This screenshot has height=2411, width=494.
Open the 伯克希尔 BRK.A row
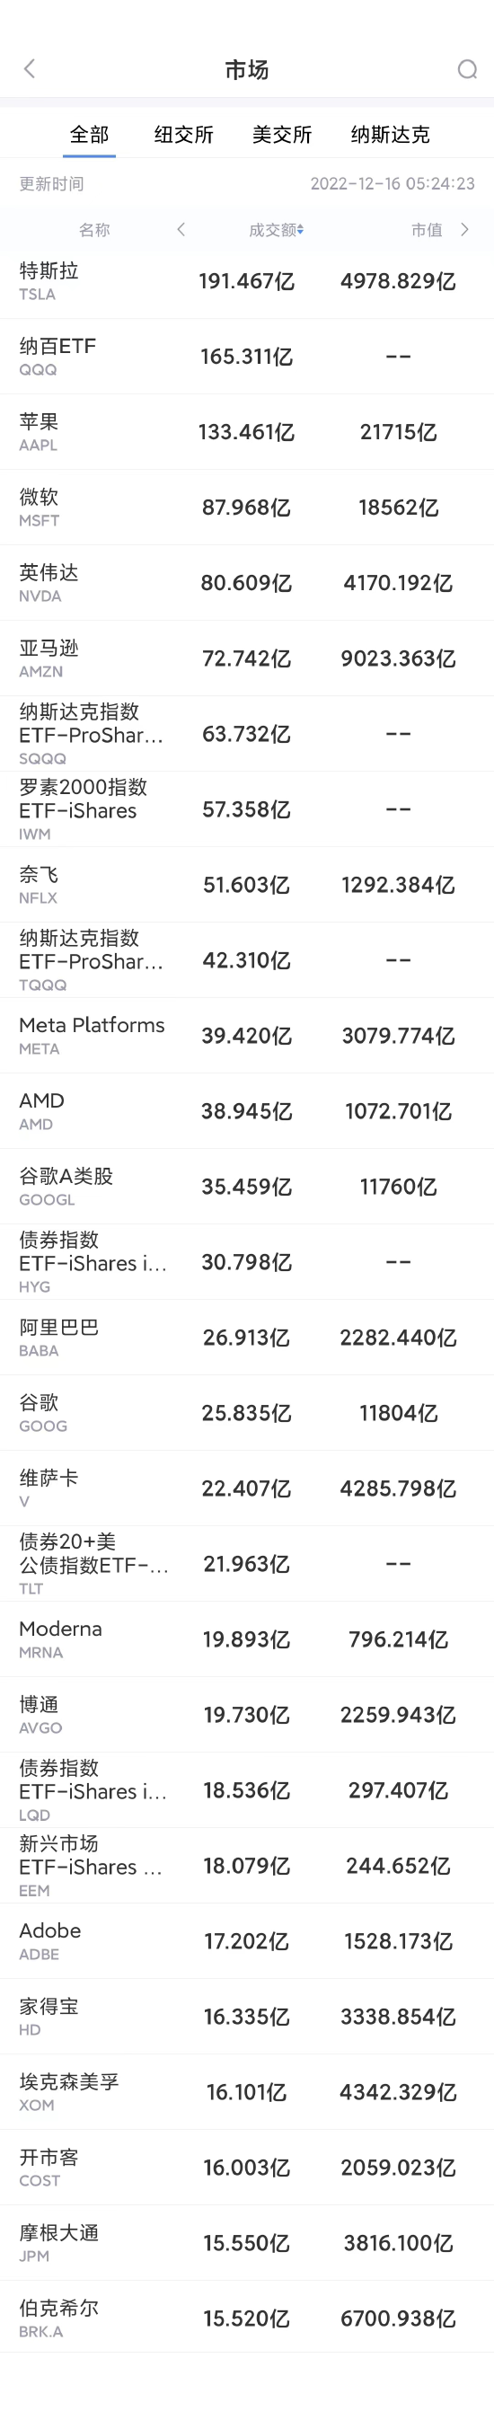pyautogui.click(x=247, y=2318)
